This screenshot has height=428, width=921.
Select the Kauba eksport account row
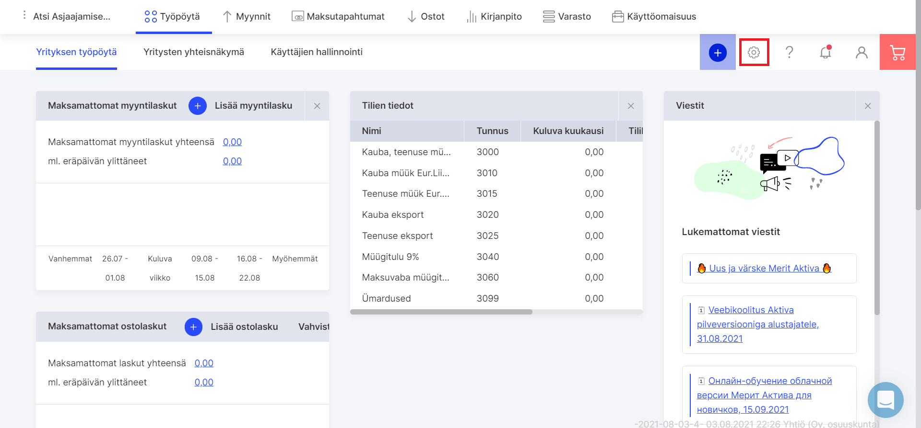coord(496,215)
